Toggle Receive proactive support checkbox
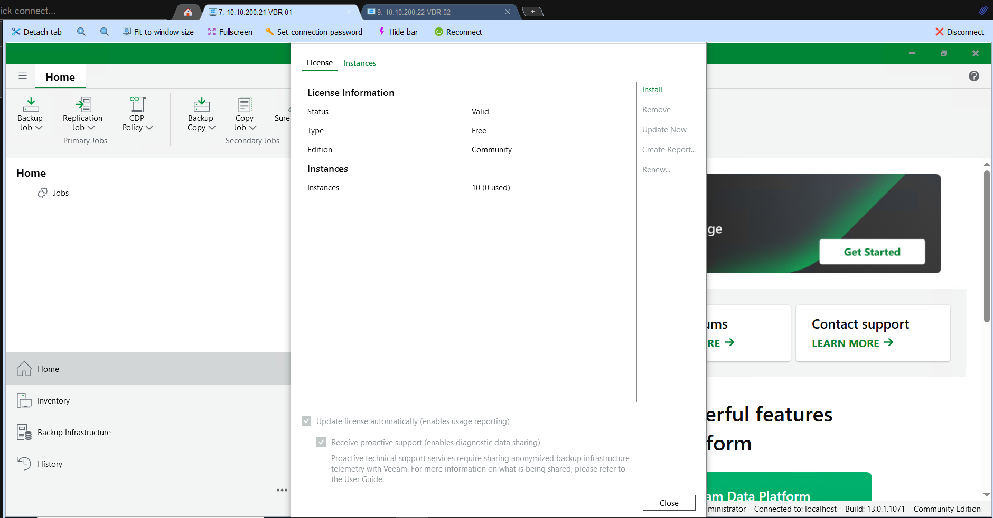 pyautogui.click(x=321, y=442)
